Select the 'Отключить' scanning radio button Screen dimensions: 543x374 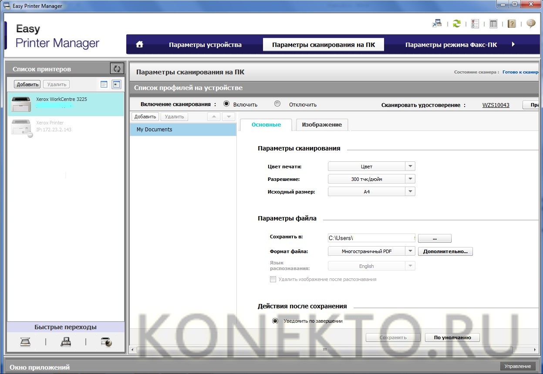[277, 104]
